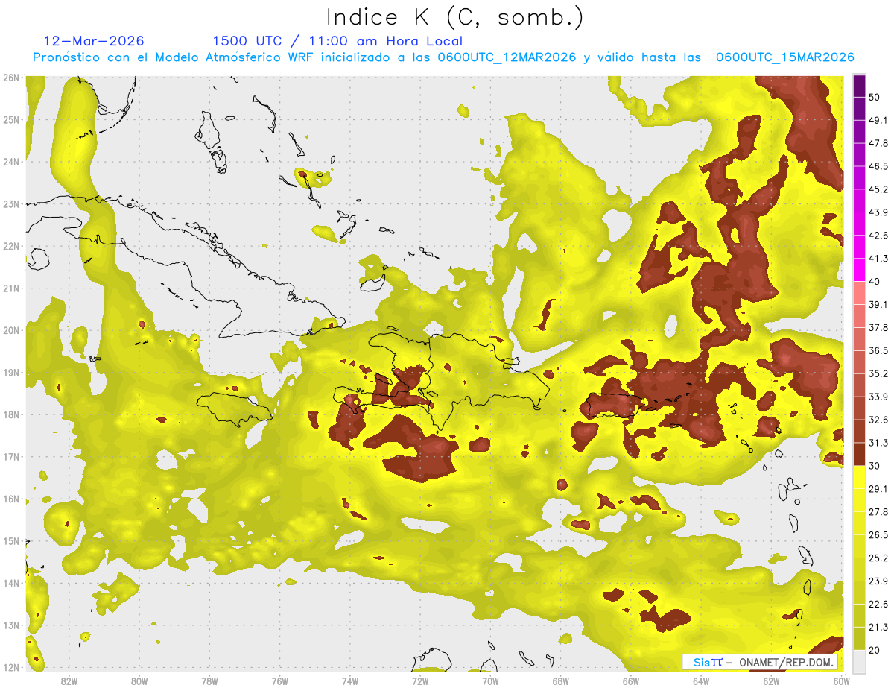Viewport: 894px width, 691px height.
Task: Click the gray color bar segment below 20
Action: (x=859, y=661)
